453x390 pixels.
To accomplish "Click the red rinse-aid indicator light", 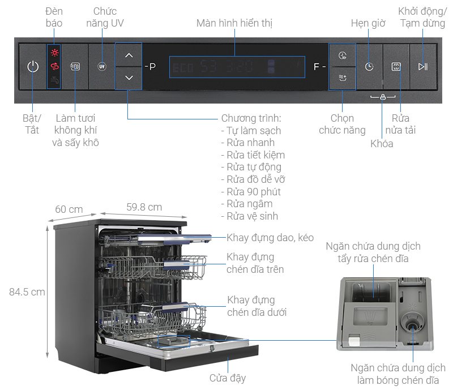I will (54, 67).
